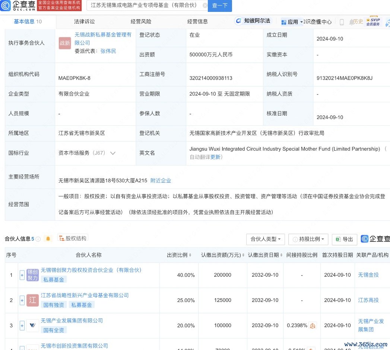Click the 125000 subscribed amount cell
390x350 pixels.
click(x=223, y=300)
